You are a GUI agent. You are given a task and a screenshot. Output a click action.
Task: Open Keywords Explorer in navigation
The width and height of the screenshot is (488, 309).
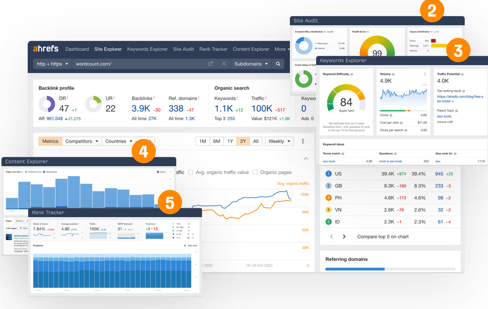tap(147, 49)
